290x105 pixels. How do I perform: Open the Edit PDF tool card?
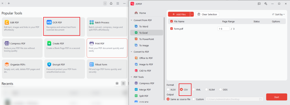point(22,27)
